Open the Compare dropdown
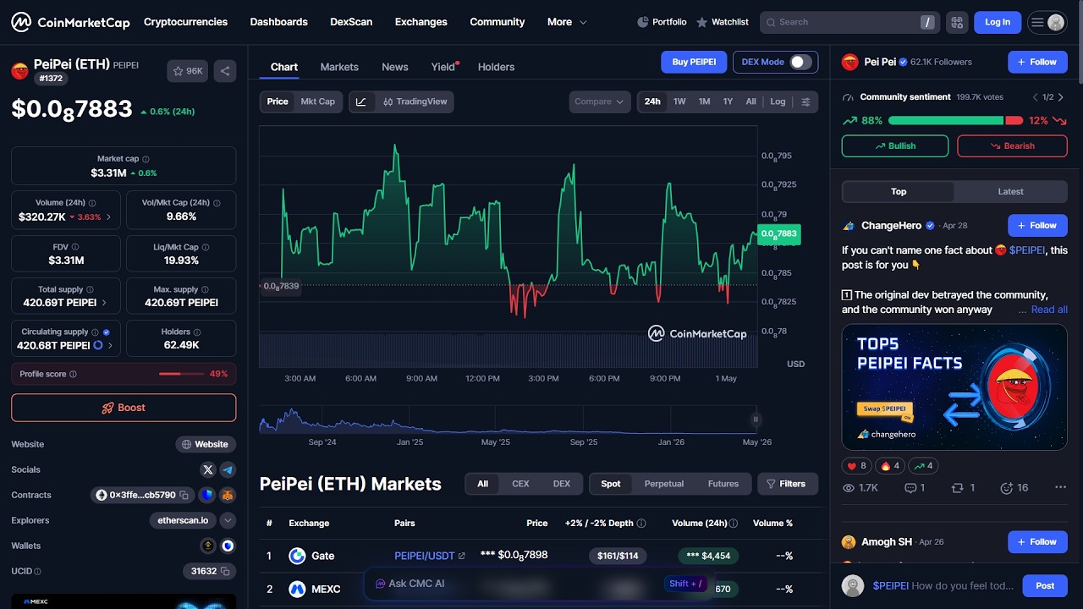 point(599,101)
